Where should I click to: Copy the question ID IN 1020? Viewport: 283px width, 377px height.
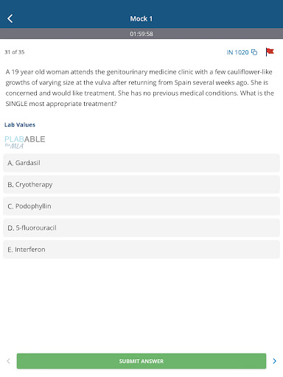point(254,52)
